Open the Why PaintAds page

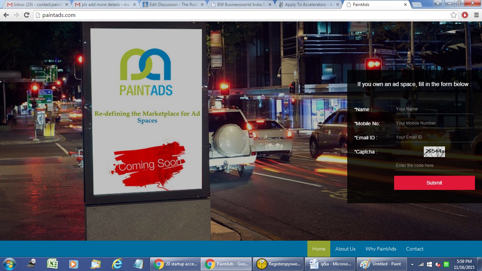[x=381, y=249]
